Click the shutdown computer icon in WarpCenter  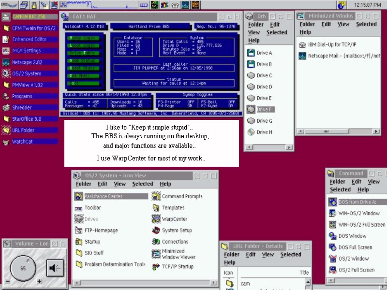[54, 5]
